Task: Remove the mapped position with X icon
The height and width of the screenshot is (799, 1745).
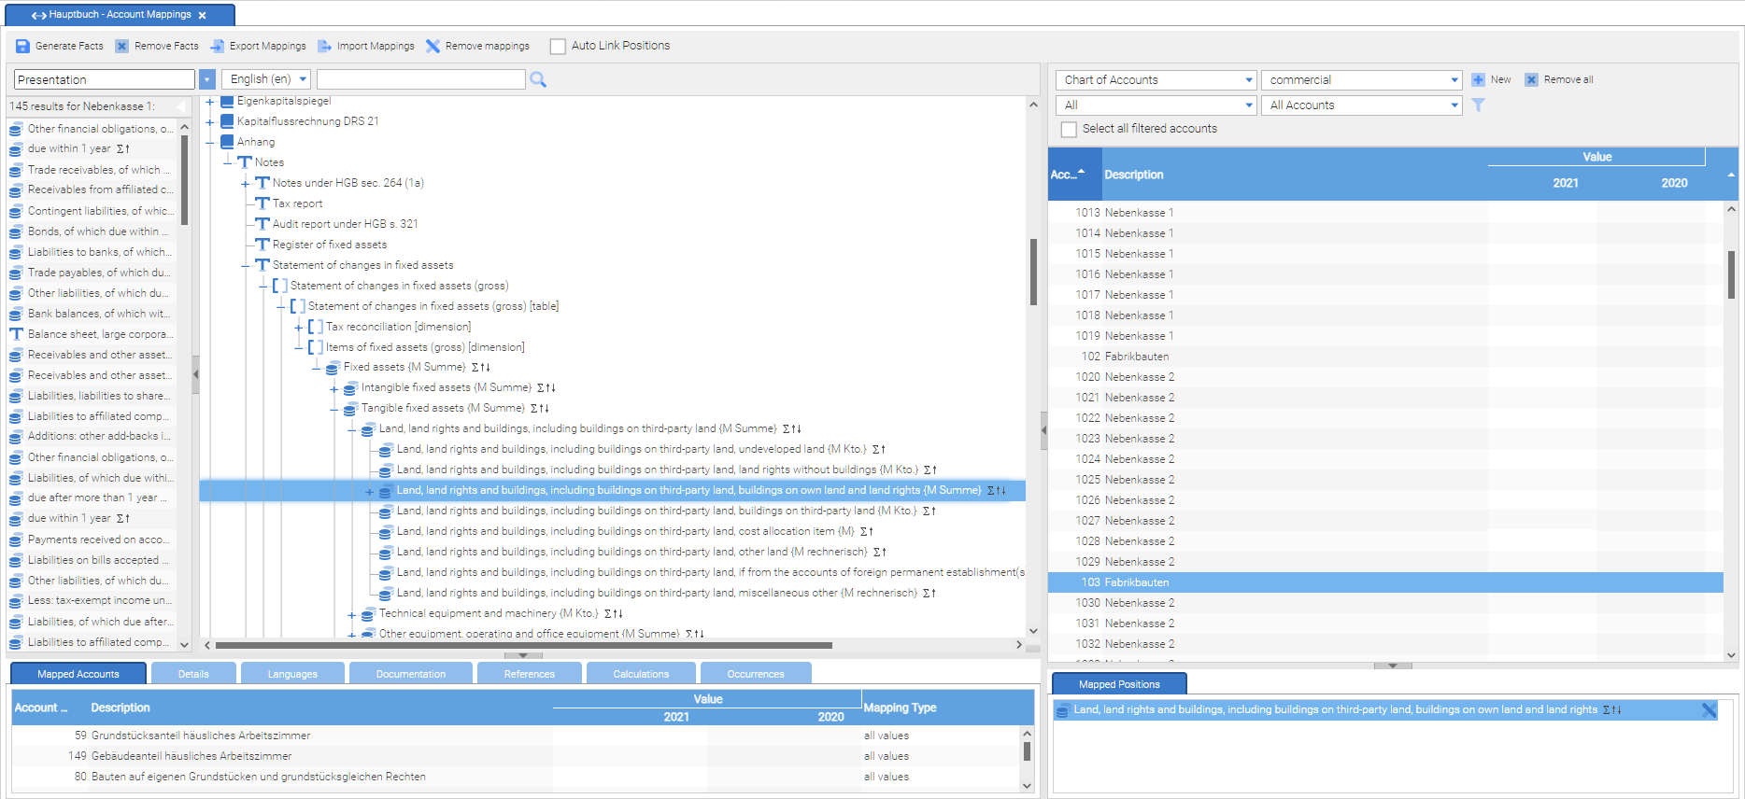Action: click(1709, 710)
